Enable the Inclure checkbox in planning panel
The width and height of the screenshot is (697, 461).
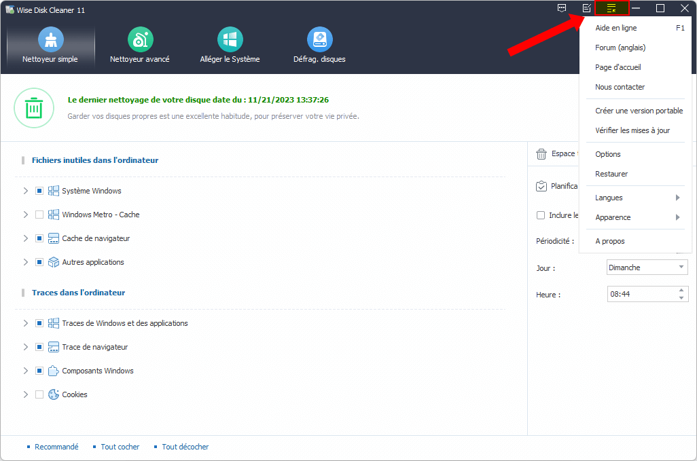pyautogui.click(x=541, y=215)
